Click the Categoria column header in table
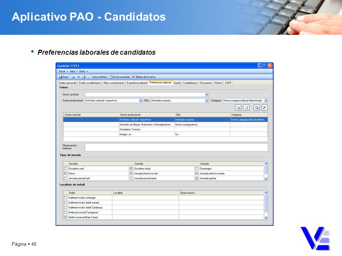The height and width of the screenshot is (256, 342). tap(249, 115)
